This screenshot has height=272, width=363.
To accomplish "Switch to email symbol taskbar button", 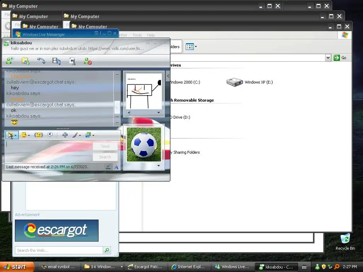I will tap(58, 267).
